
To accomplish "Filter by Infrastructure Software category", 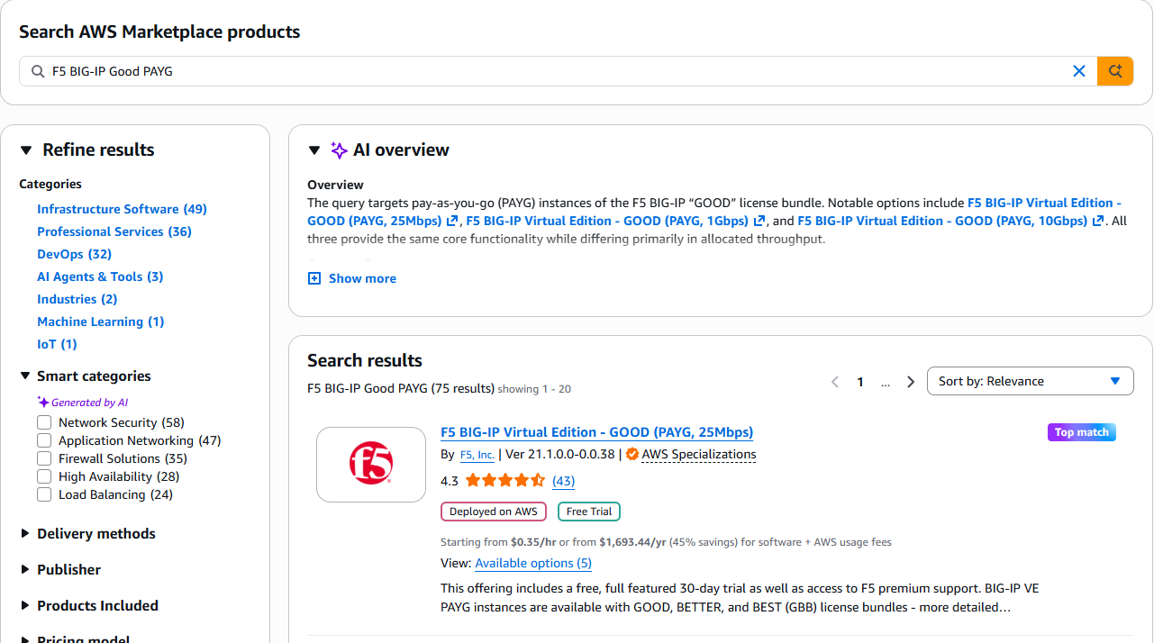I will click(122, 209).
